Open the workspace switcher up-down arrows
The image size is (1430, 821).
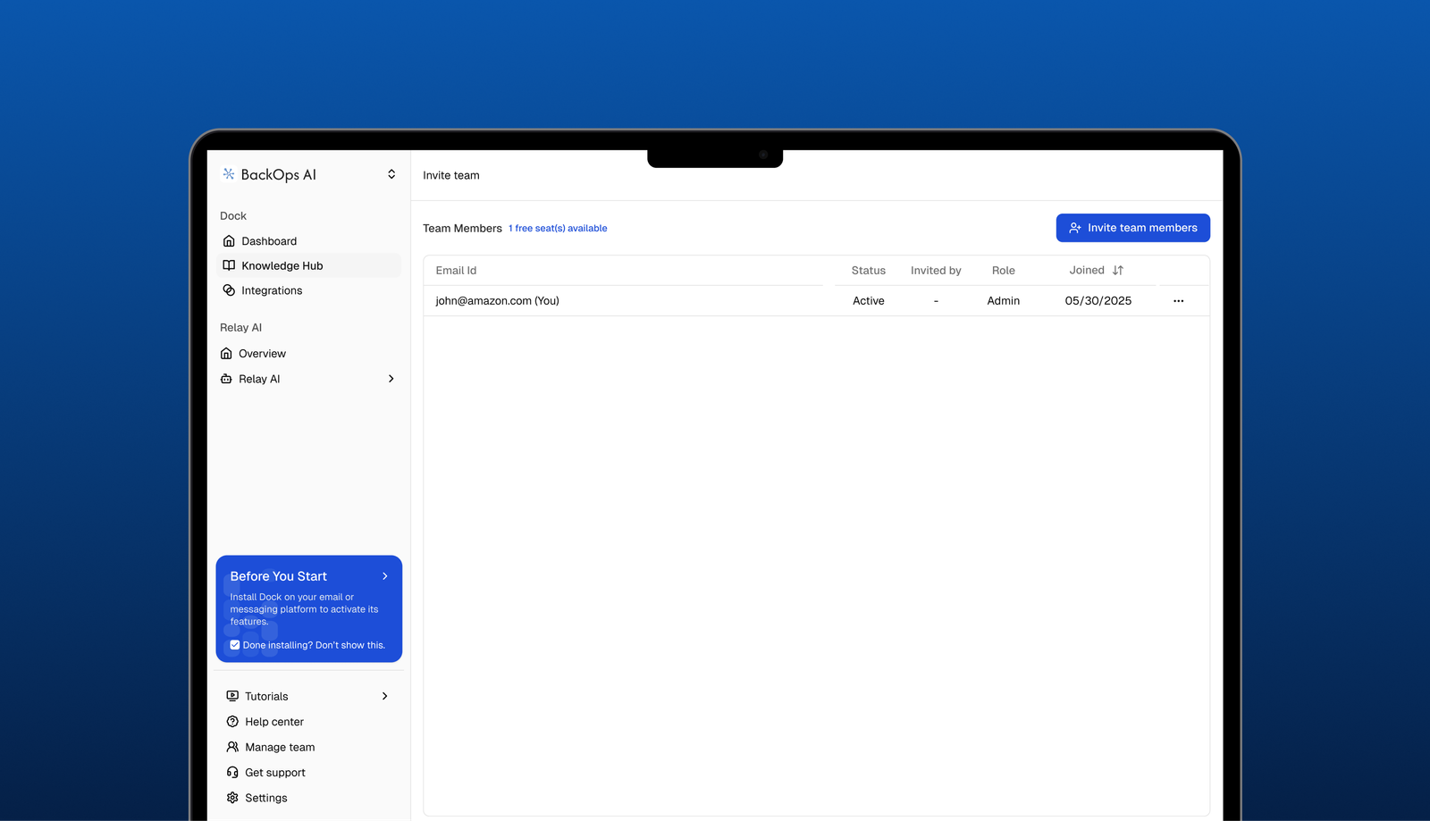391,174
